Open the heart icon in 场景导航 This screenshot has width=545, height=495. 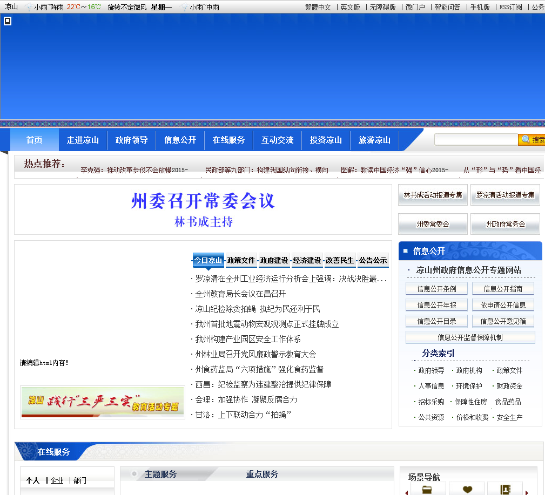tap(468, 489)
